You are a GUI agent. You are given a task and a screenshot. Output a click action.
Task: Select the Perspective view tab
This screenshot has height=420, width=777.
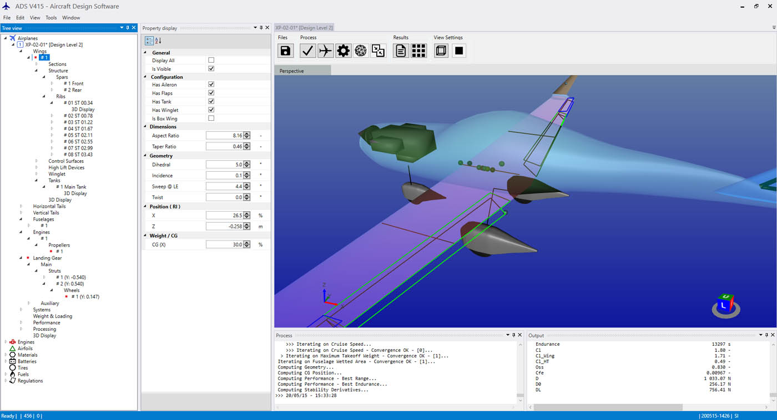[x=302, y=71]
